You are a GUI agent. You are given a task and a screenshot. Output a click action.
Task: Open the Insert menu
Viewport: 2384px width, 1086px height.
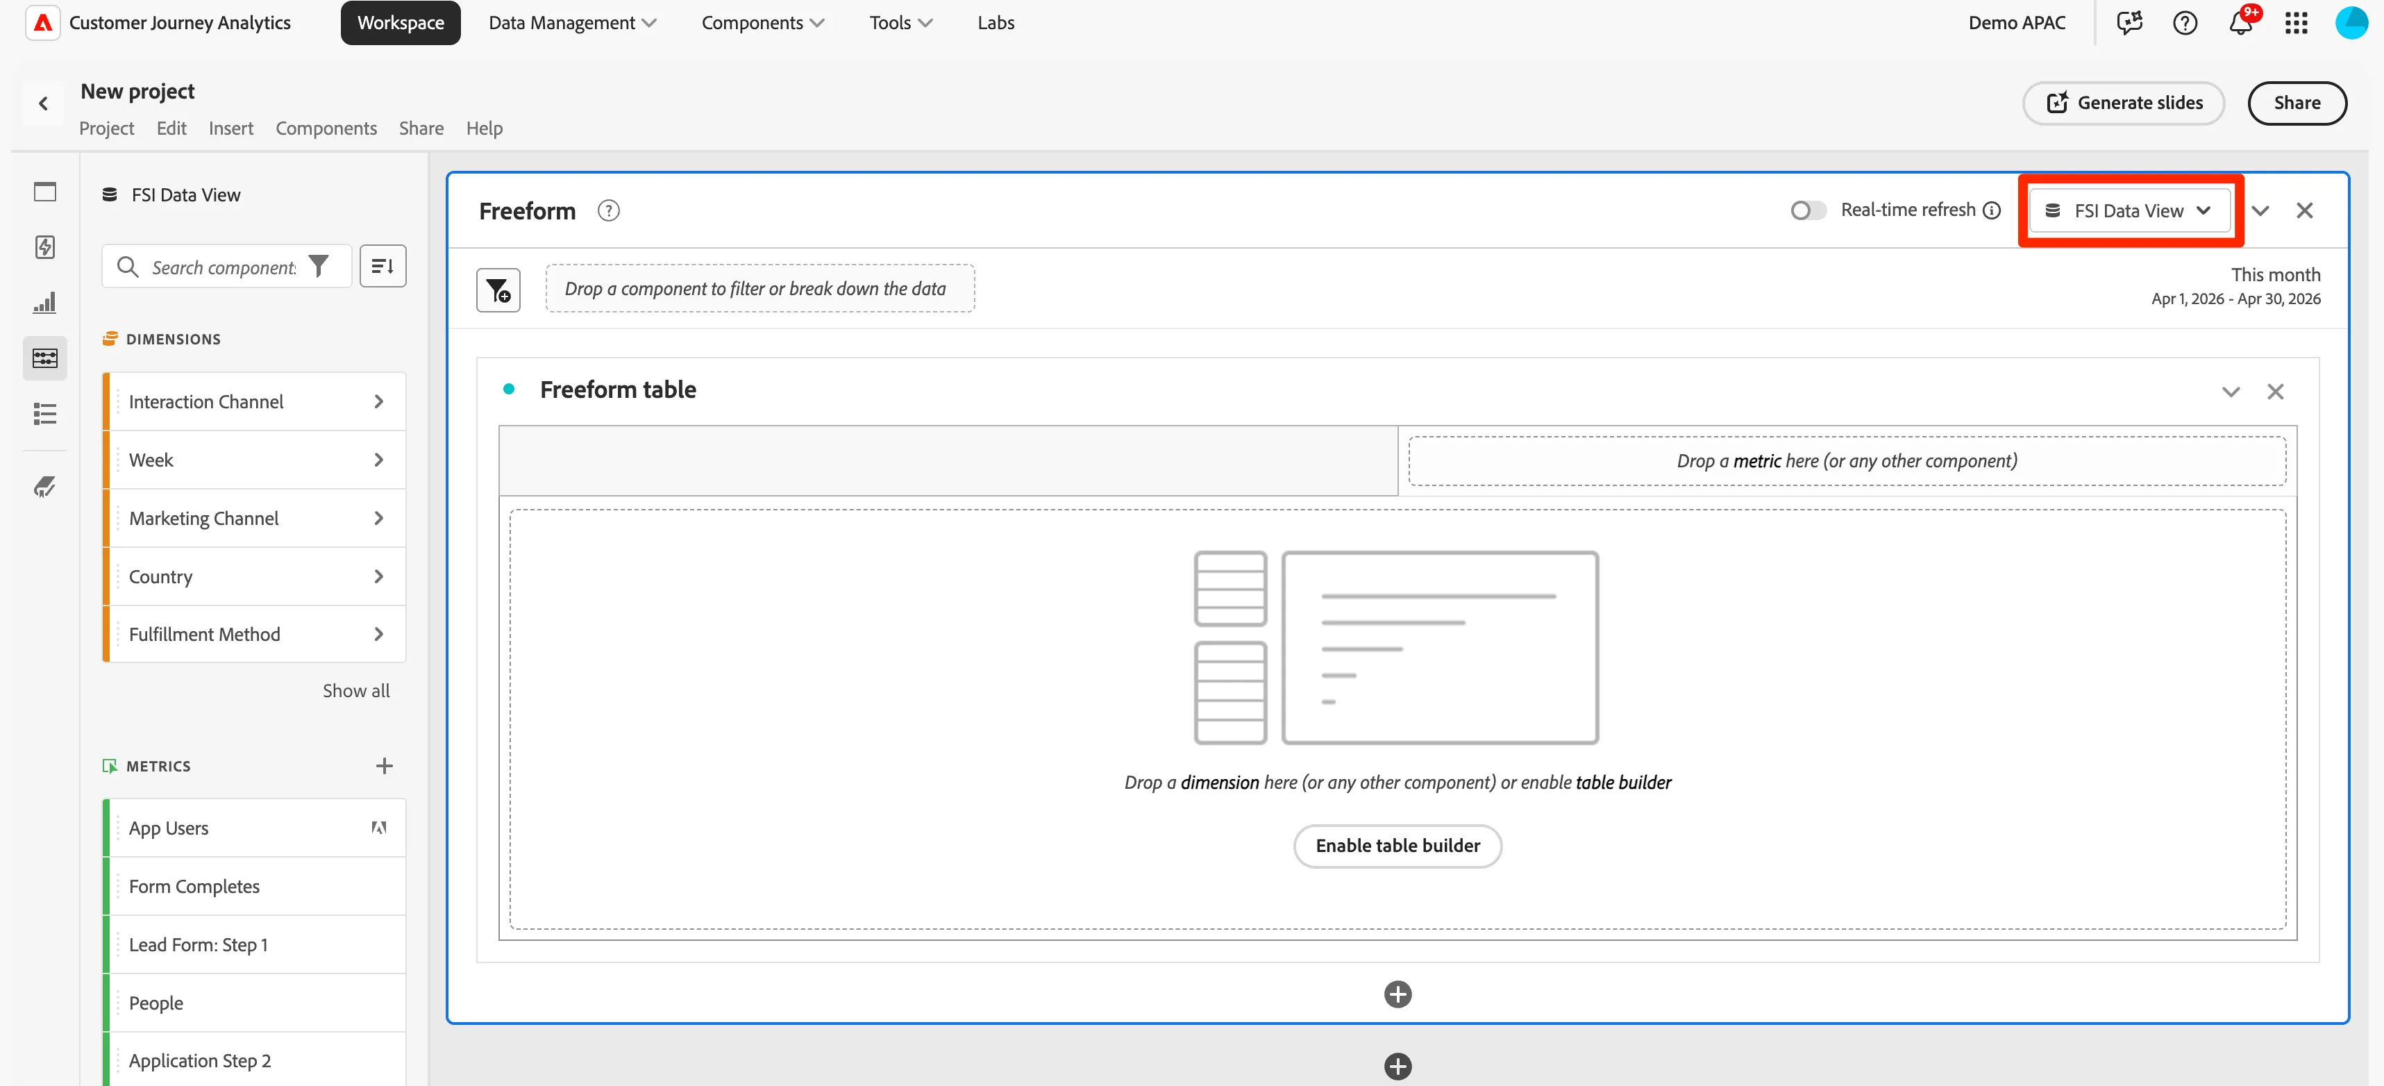tap(230, 128)
